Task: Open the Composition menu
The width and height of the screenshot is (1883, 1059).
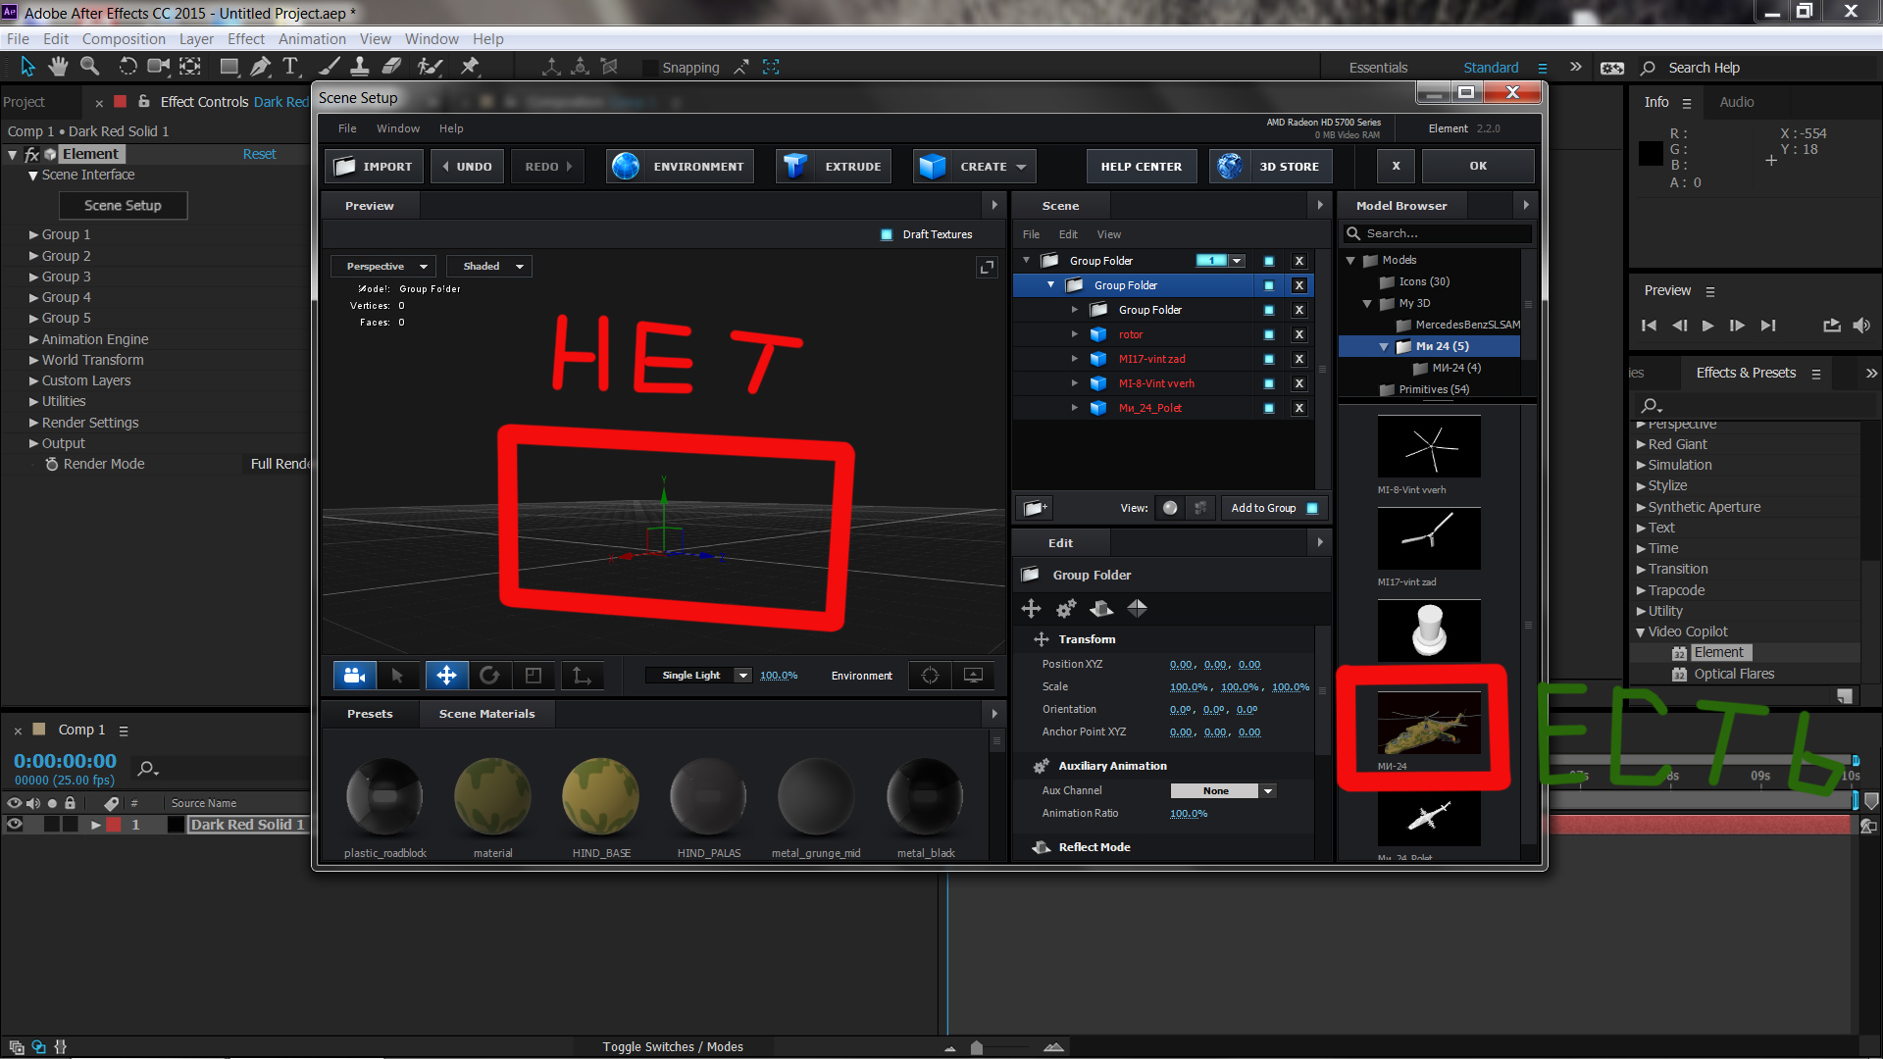Action: click(124, 39)
